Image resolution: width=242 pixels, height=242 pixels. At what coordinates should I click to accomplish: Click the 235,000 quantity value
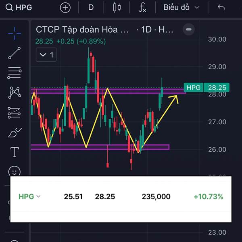point(156,197)
